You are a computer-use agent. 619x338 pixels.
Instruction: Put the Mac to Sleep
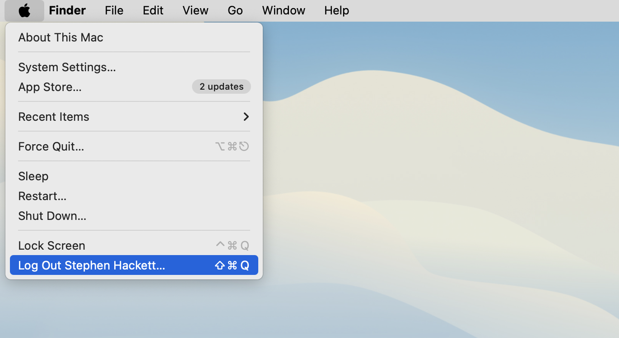(x=134, y=176)
